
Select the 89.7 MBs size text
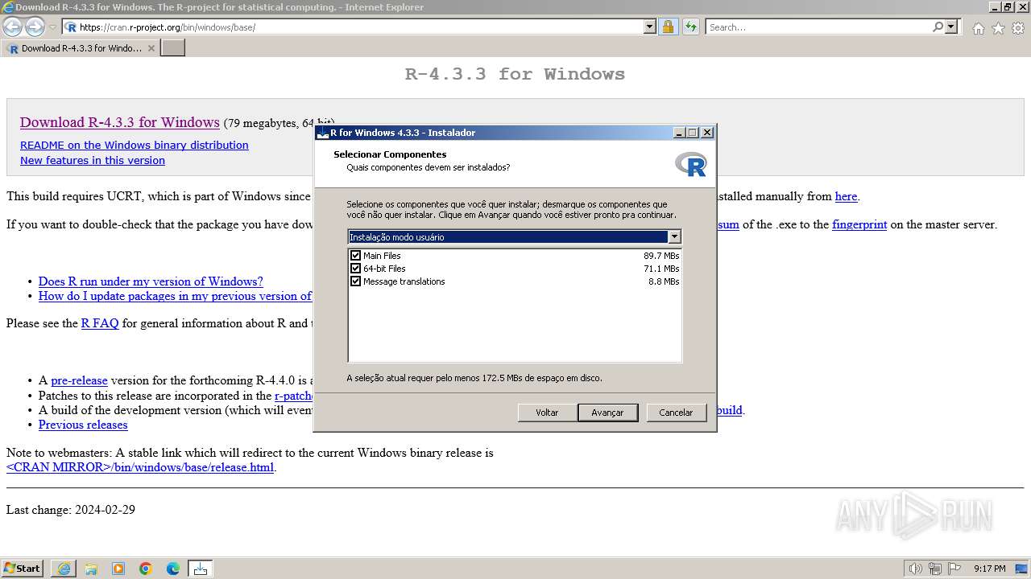tap(661, 256)
